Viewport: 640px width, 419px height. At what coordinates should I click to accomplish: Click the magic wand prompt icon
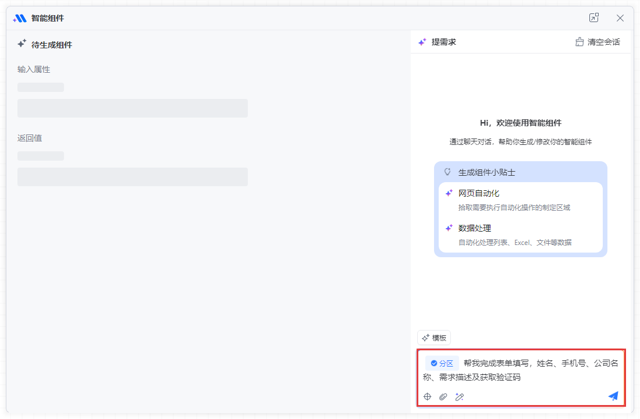[459, 396]
